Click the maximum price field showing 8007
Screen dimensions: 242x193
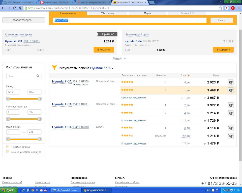[x=35, y=92]
